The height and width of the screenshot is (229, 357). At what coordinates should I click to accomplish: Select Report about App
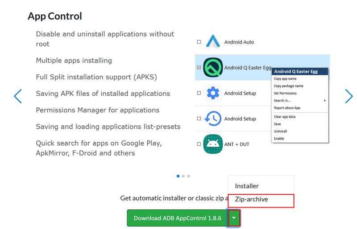tap(287, 108)
